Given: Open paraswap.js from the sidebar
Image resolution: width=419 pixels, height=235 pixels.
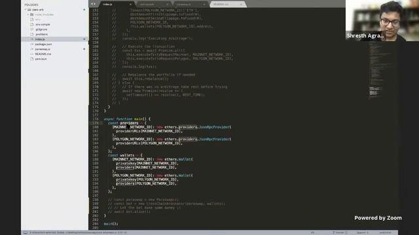Looking at the screenshot, I should [43, 49].
